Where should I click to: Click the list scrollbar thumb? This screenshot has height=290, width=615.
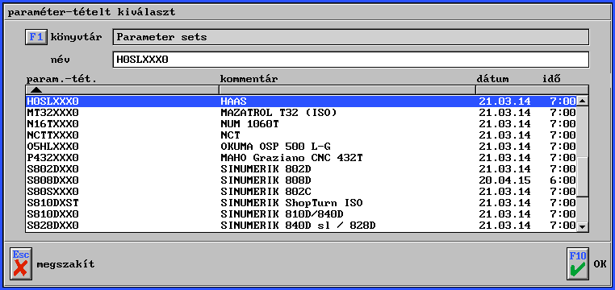click(584, 176)
